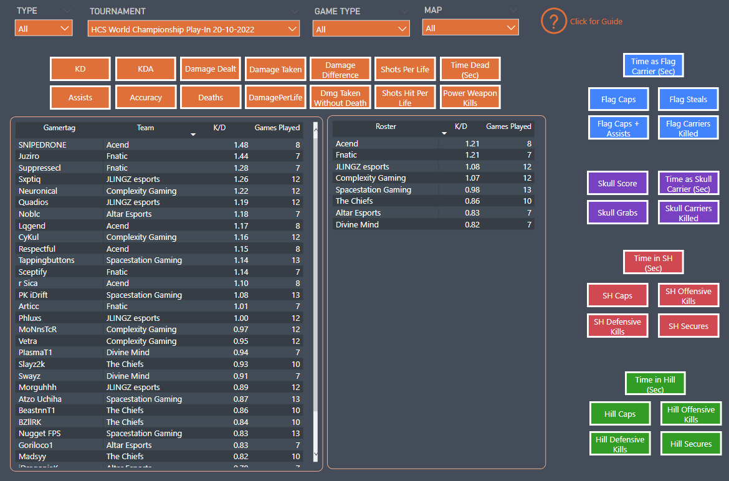The image size is (729, 481).
Task: Show Flag Steals stats
Action: (x=688, y=99)
